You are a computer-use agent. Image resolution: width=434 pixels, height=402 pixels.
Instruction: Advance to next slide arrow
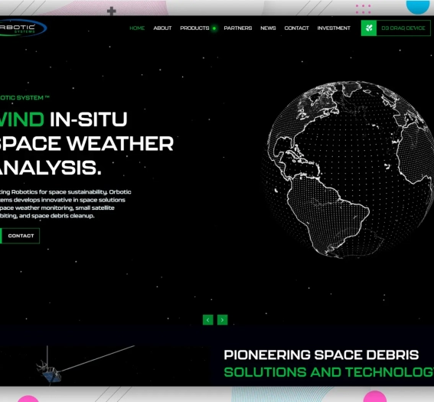tap(222, 320)
